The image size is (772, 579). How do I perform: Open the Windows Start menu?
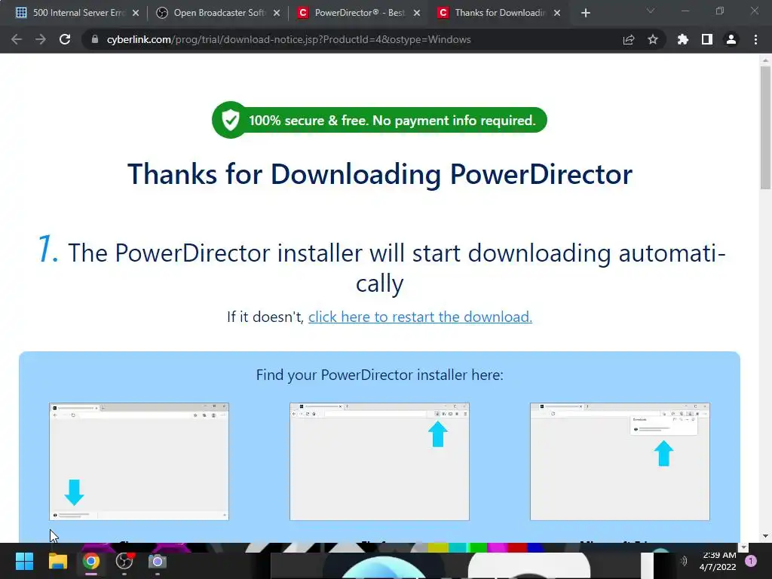pos(24,561)
